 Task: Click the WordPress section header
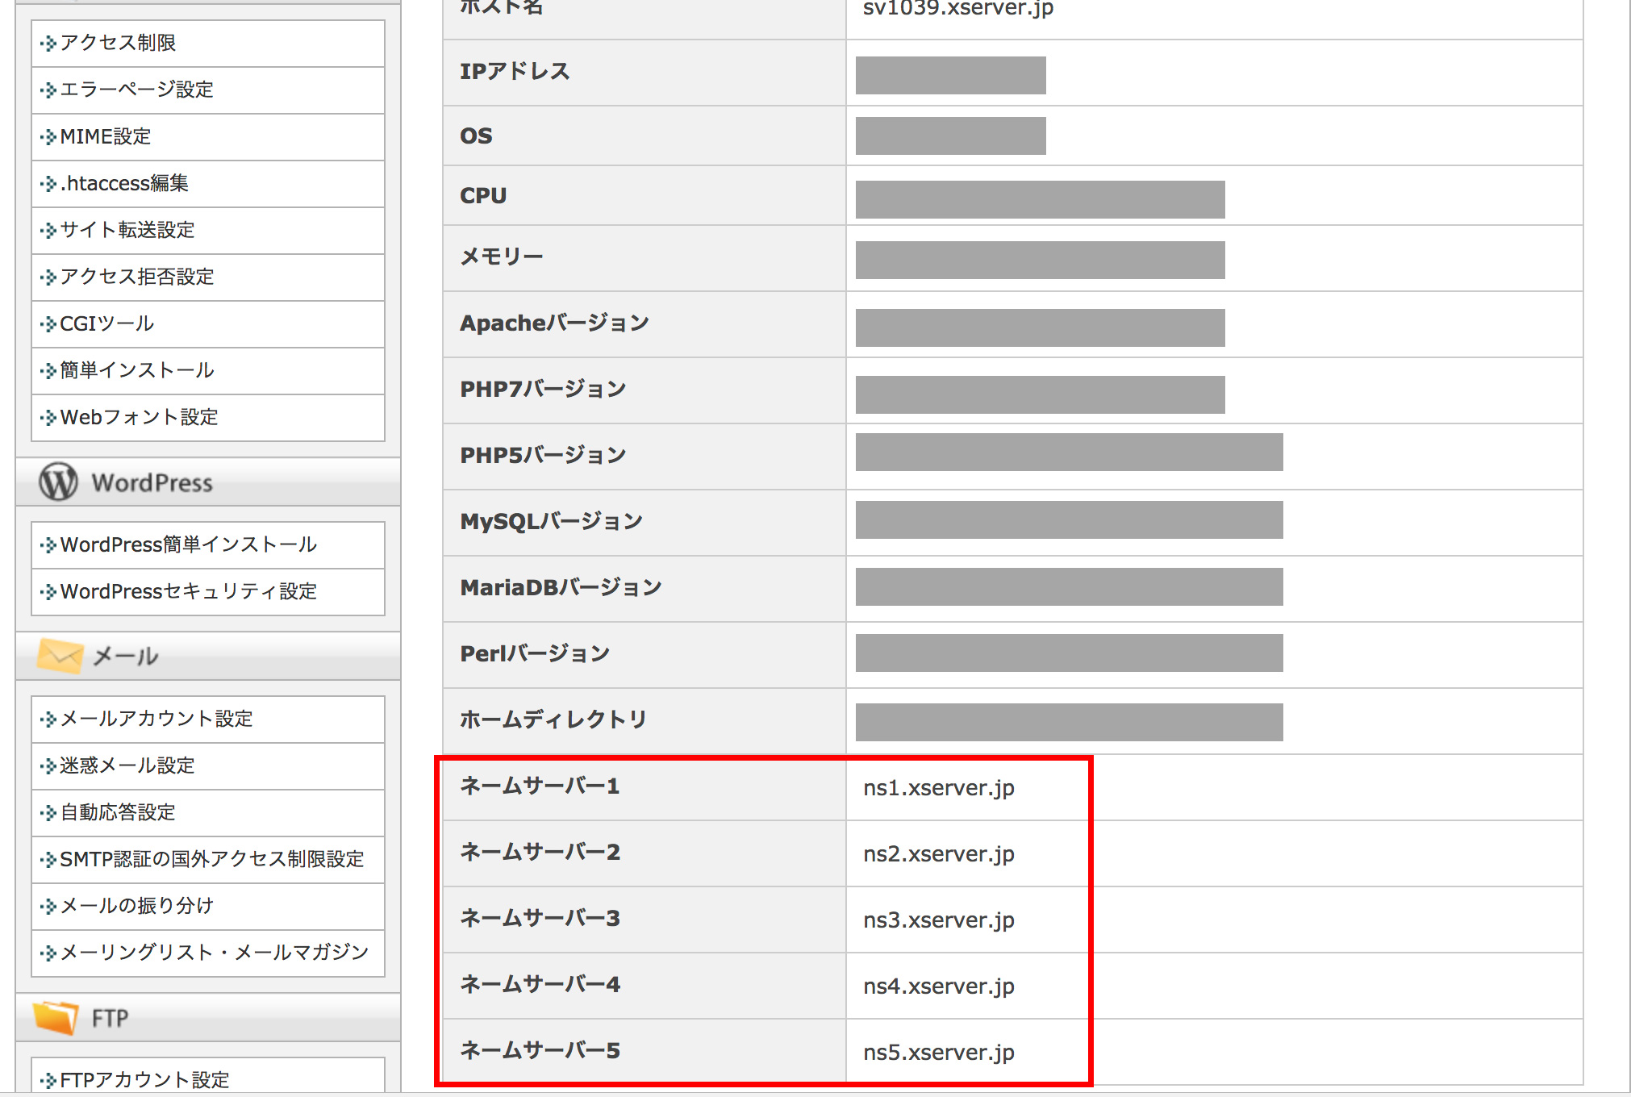pyautogui.click(x=208, y=482)
